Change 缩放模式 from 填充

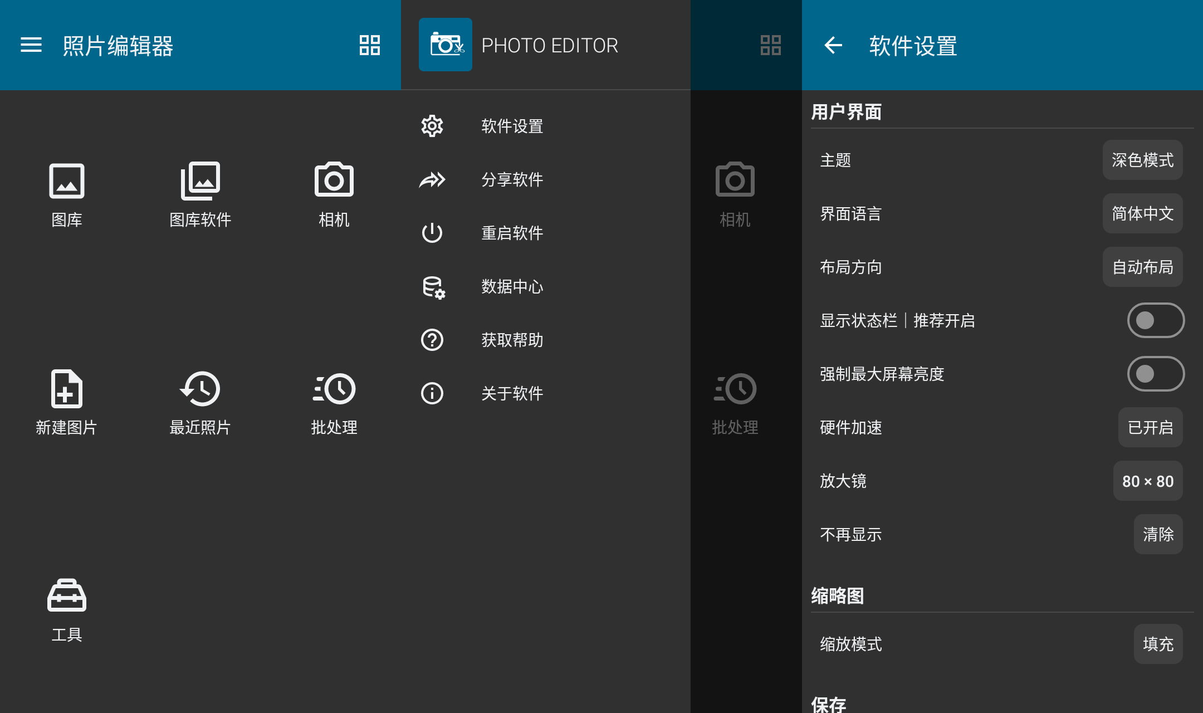coord(1158,644)
